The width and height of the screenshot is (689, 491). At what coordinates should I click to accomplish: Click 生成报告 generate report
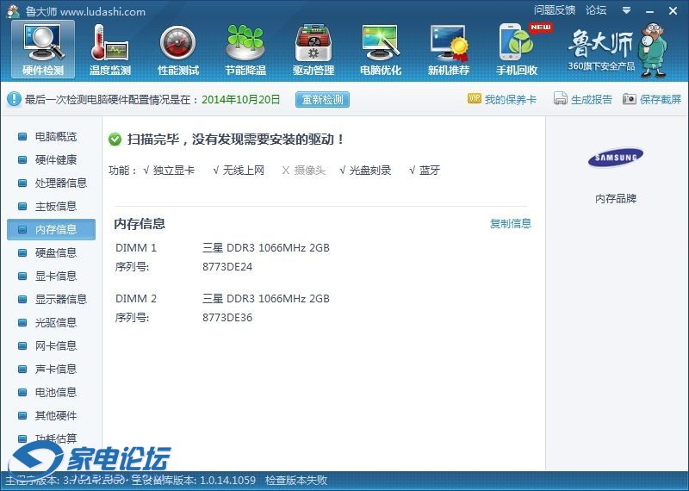(583, 99)
